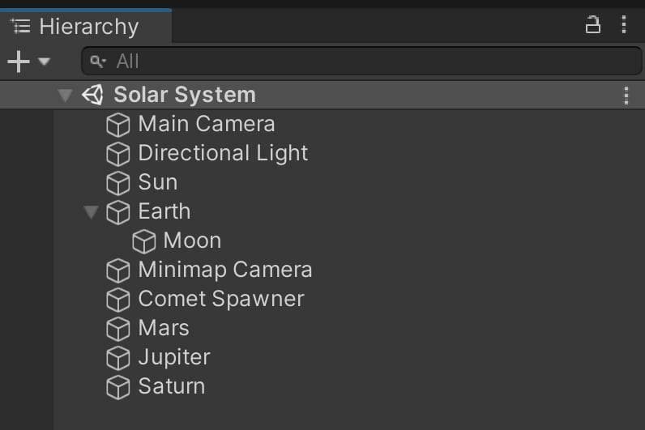The height and width of the screenshot is (430, 645).
Task: Toggle the Hierarchy panel lock icon
Action: [593, 25]
